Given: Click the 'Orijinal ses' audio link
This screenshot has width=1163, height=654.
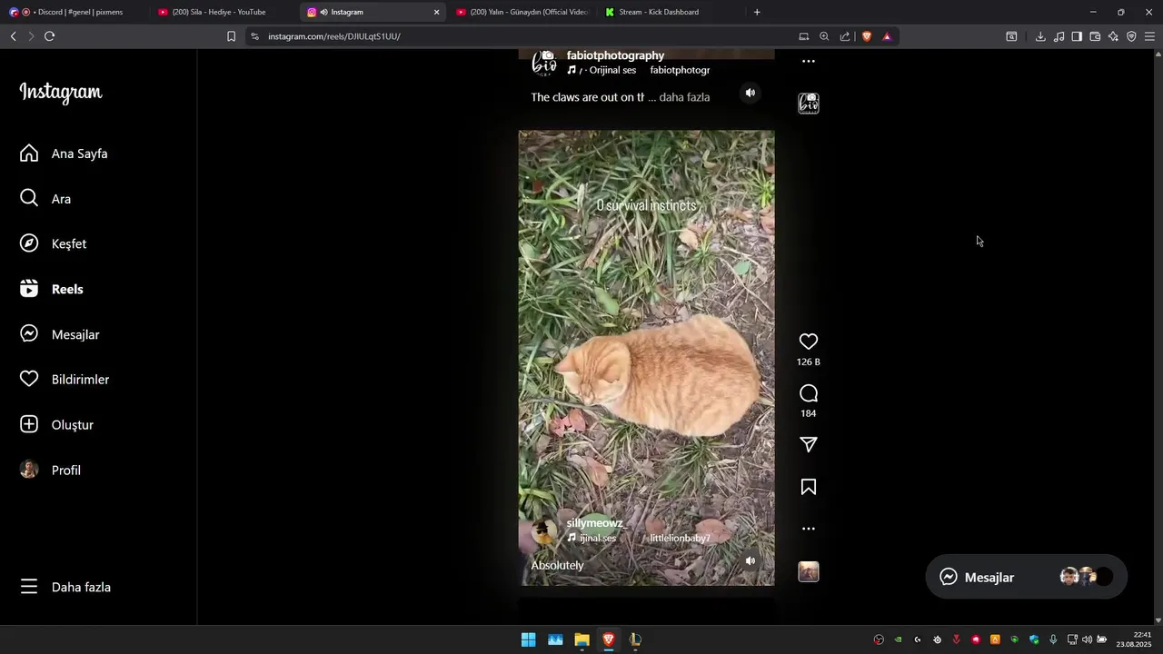Looking at the screenshot, I should (x=612, y=70).
